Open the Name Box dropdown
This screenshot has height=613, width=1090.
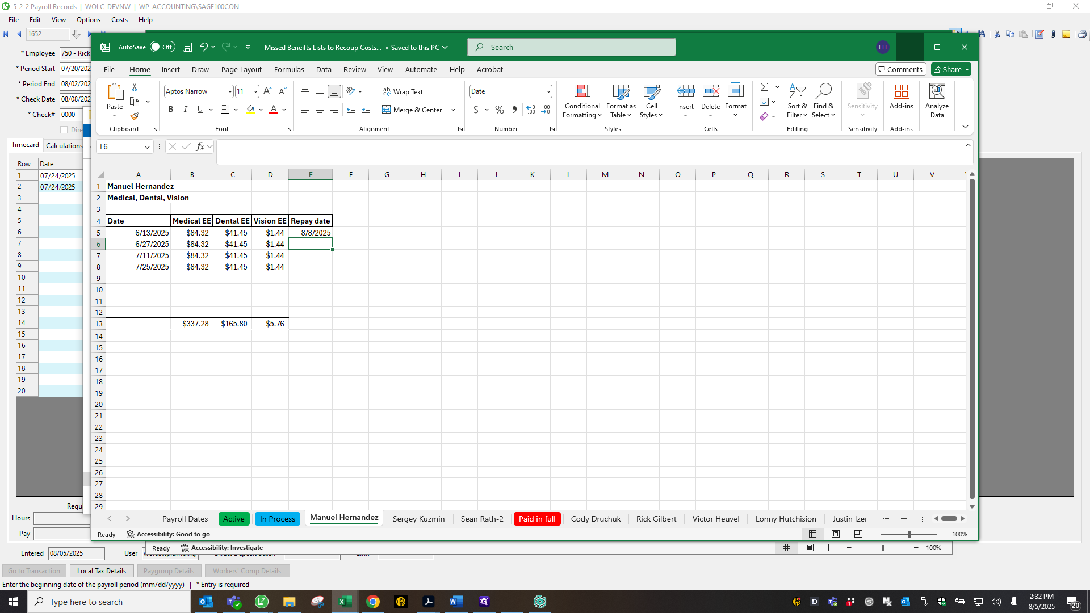[147, 147]
